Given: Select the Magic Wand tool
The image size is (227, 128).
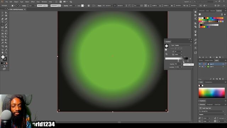Looking at the screenshot, I should click(x=2, y=16).
